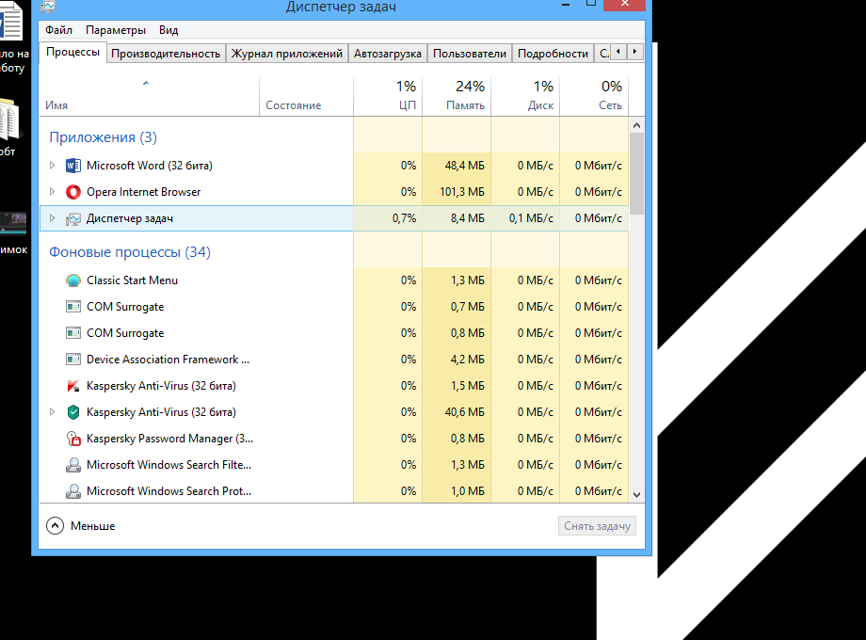Image resolution: width=866 pixels, height=640 pixels.
Task: Sort by the Память column header
Action: [457, 97]
